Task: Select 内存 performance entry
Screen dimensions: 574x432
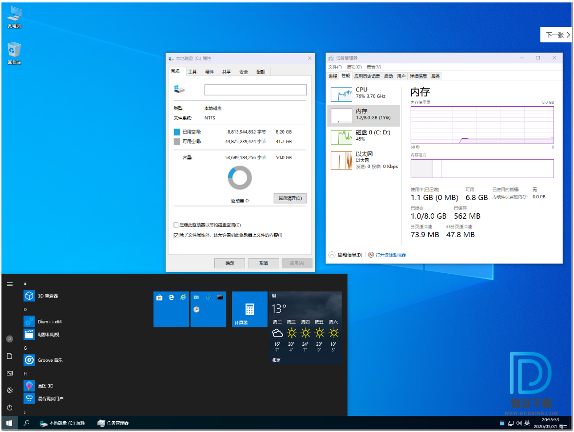Action: pos(364,115)
